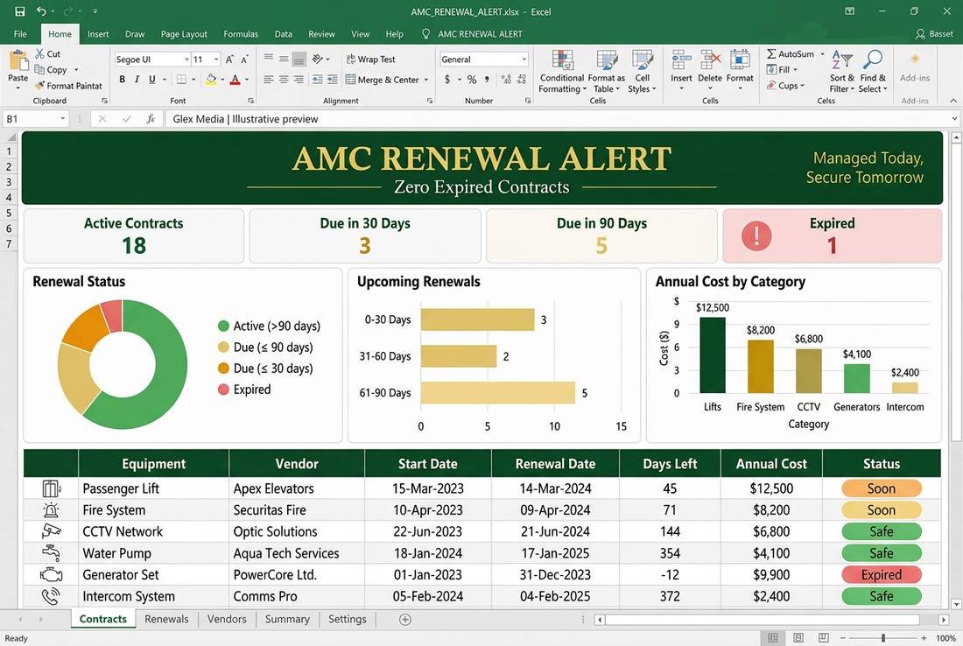Toggle middle vertical alignment
This screenshot has width=963, height=646.
[283, 60]
